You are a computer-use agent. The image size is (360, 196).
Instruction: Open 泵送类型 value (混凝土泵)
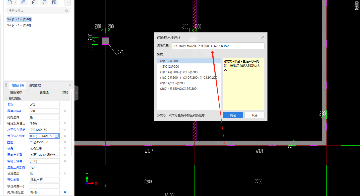(44, 180)
